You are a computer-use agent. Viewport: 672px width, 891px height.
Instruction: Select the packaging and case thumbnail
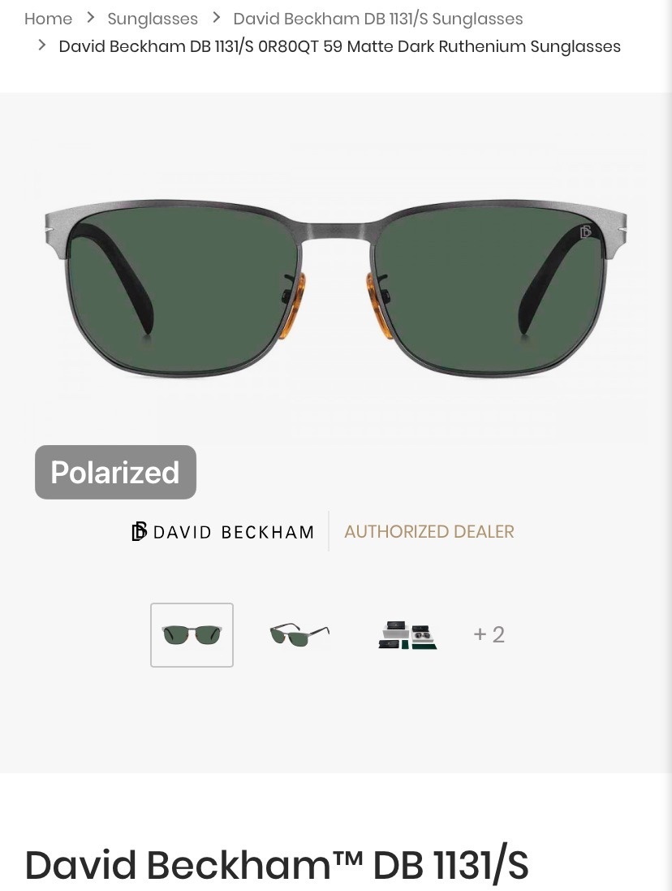[407, 634]
